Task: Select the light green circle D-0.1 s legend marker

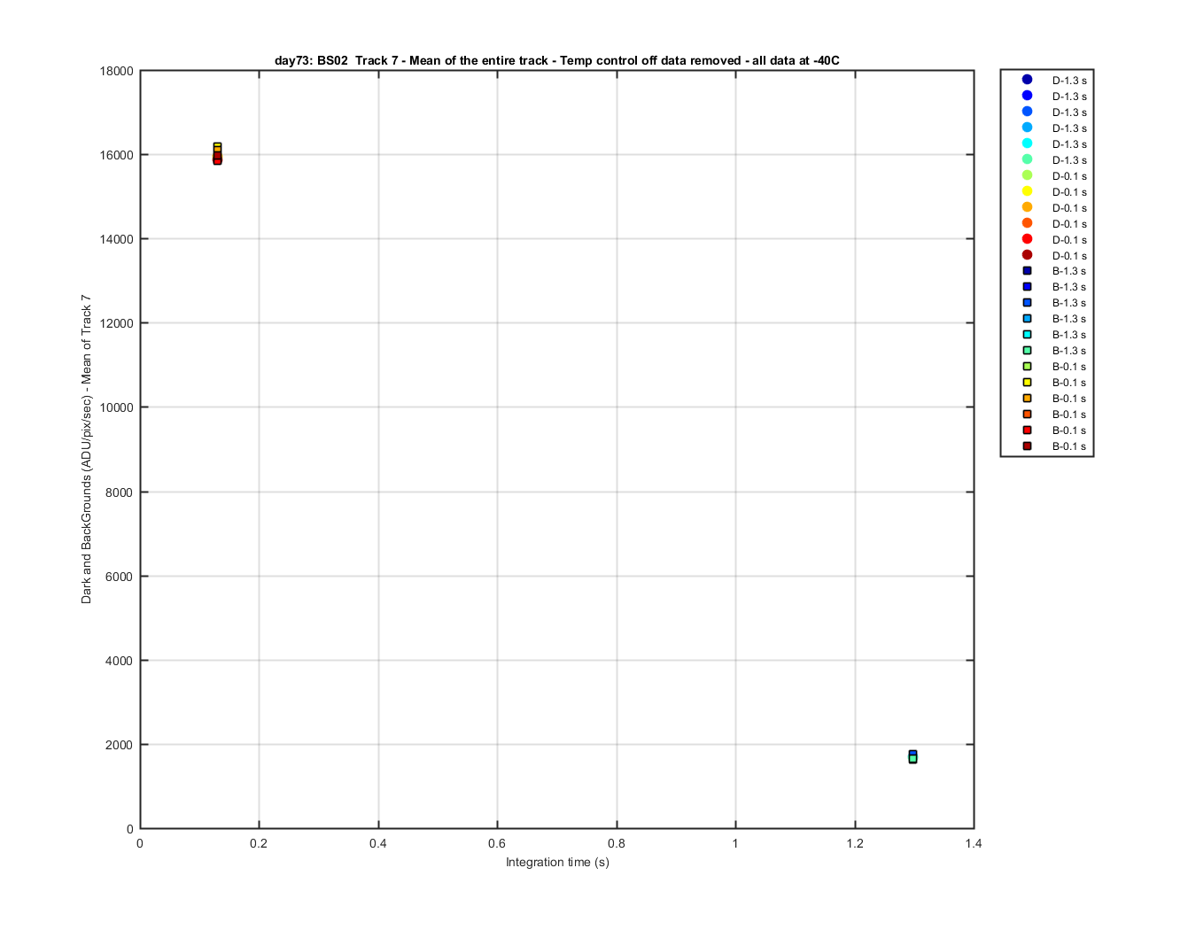Action: tap(1027, 175)
